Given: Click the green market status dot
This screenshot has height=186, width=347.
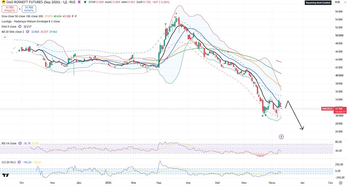Looking at the screenshot, I should pos(85,2).
